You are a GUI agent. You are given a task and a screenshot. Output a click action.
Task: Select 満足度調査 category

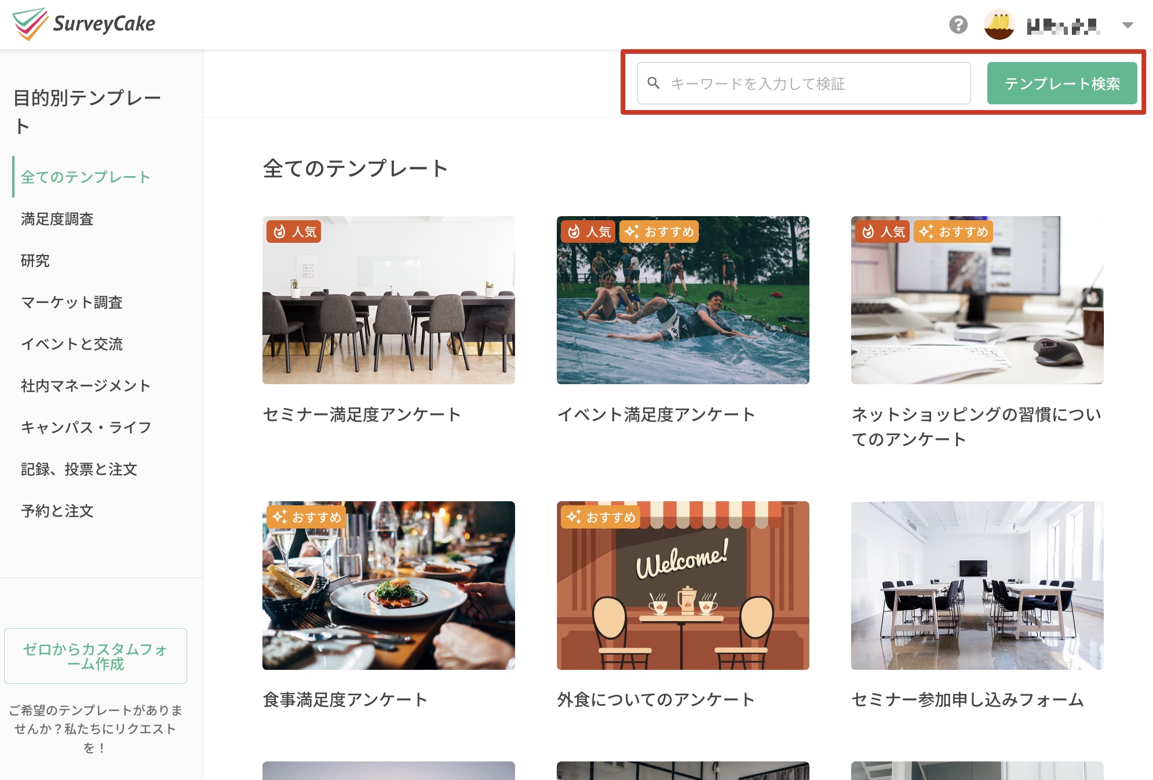pyautogui.click(x=57, y=218)
